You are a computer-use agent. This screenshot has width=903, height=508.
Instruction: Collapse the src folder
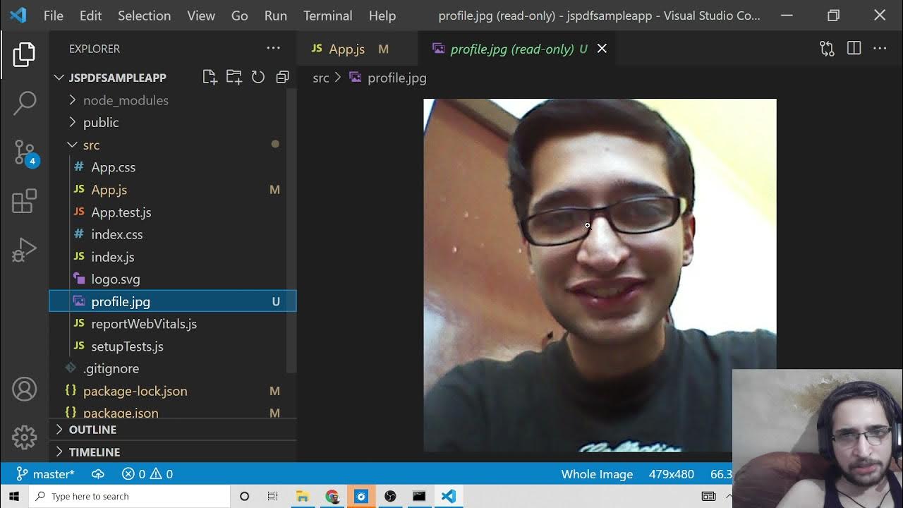[90, 145]
